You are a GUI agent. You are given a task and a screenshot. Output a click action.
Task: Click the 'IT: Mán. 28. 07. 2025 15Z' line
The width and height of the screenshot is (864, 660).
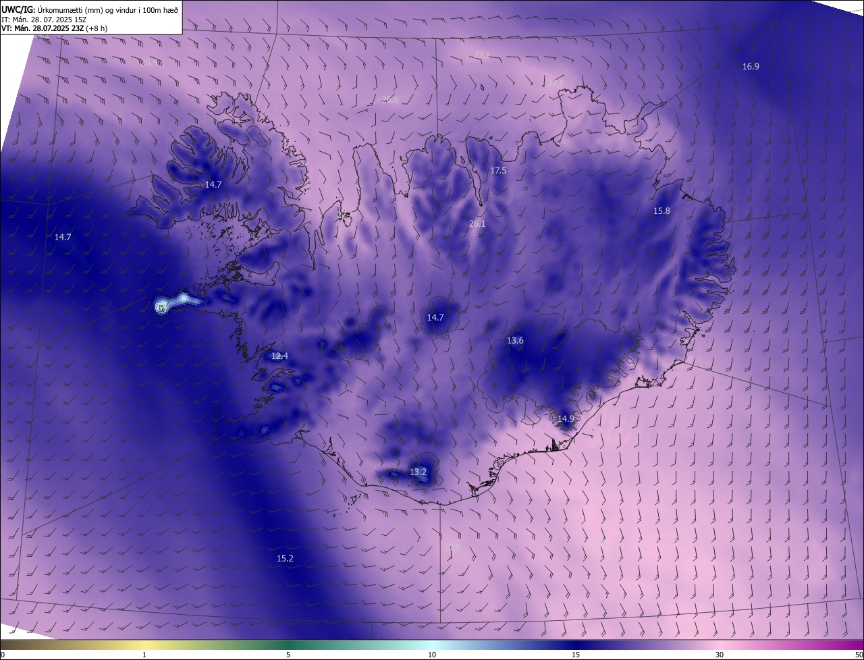(x=45, y=19)
